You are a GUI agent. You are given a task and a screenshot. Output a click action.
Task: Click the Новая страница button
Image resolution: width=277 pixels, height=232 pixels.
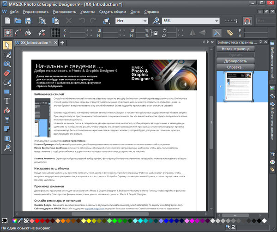click(x=235, y=48)
